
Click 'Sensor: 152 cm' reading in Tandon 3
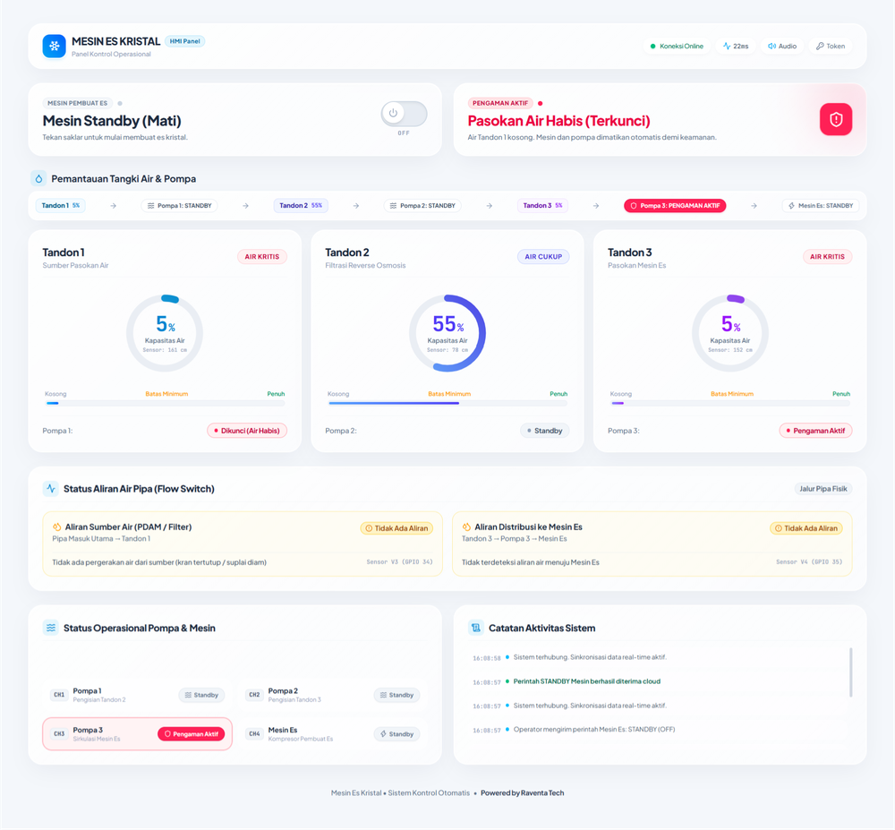(x=730, y=350)
